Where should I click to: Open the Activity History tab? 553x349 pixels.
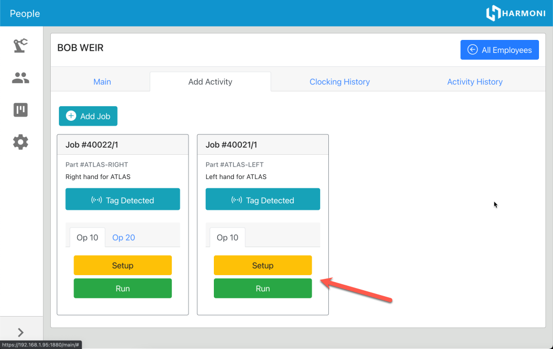[474, 82]
